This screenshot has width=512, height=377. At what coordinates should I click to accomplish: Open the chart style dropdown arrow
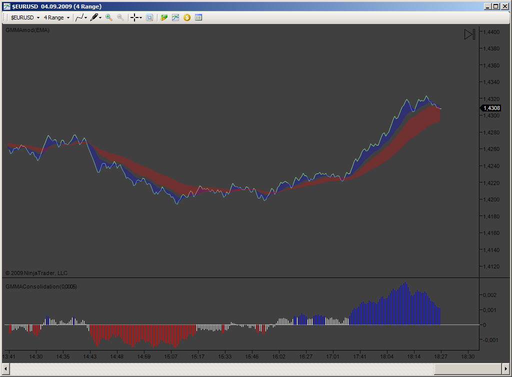[x=86, y=17]
